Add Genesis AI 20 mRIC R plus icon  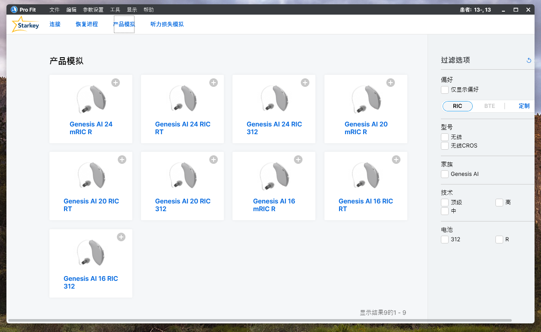click(x=391, y=83)
